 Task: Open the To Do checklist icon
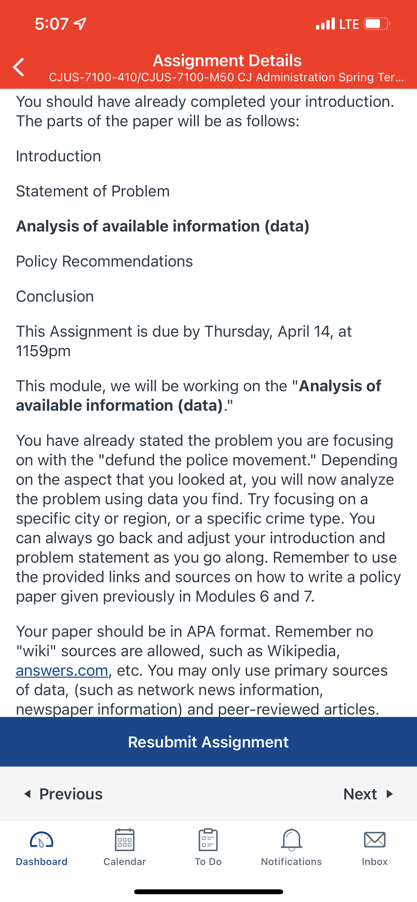click(208, 840)
